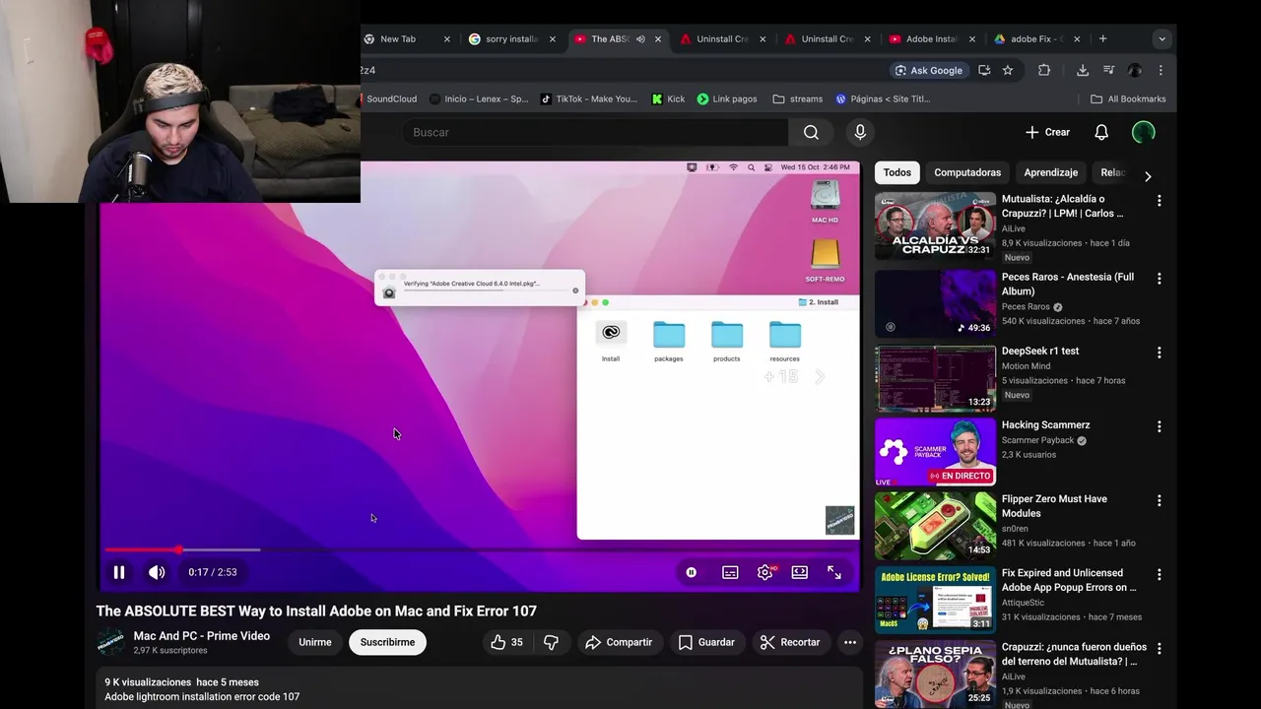The height and width of the screenshot is (709, 1261).
Task: Open options menu for DeepSeek r1 test
Action: point(1159,353)
